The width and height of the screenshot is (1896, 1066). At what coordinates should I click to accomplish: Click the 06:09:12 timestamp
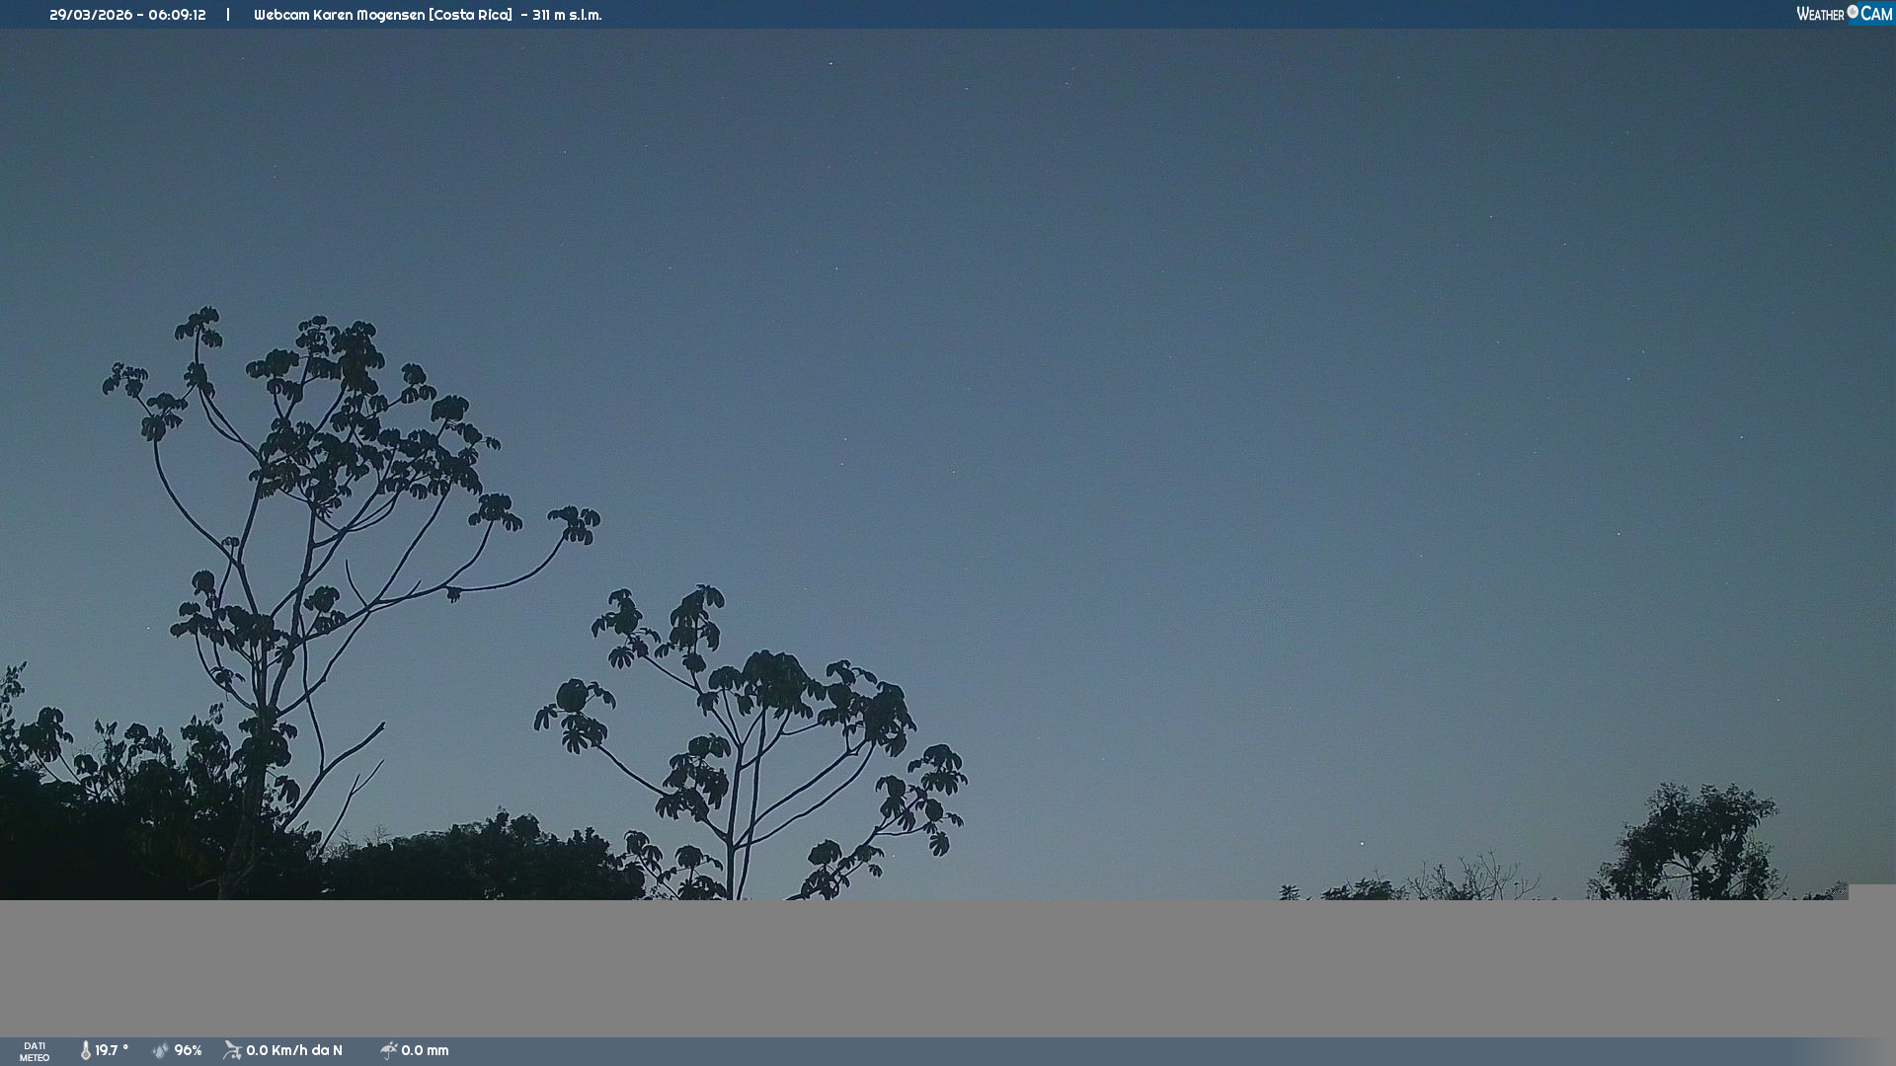click(x=177, y=15)
